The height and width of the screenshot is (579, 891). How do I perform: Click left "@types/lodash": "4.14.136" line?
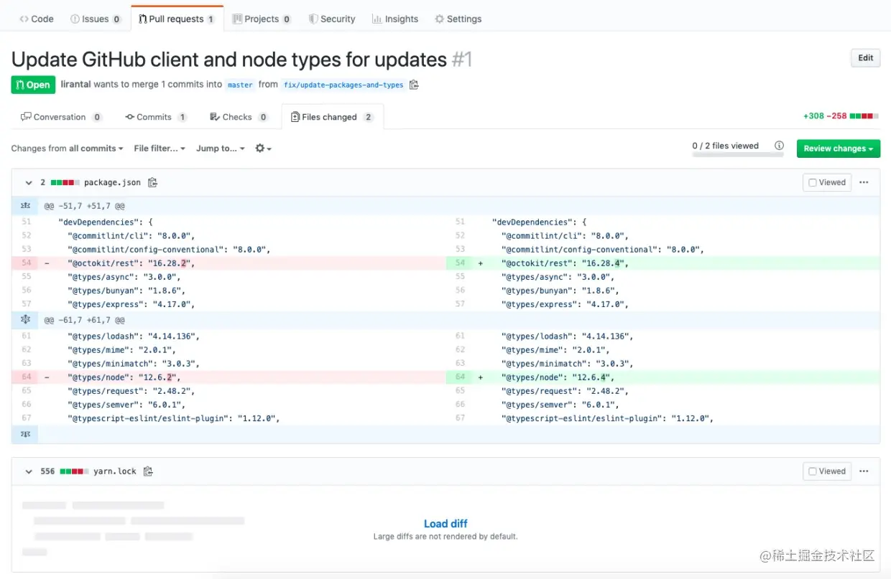tap(133, 336)
